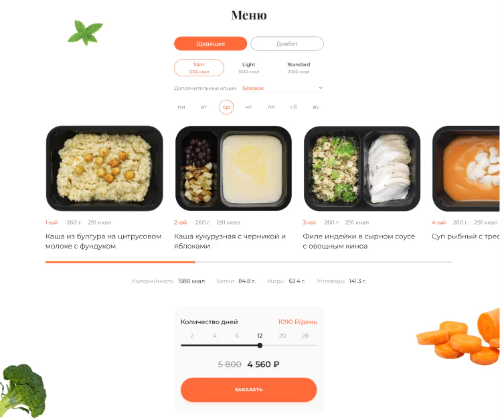Click the dropdown chevron next to Базовое
The image size is (500, 420).
coord(321,88)
